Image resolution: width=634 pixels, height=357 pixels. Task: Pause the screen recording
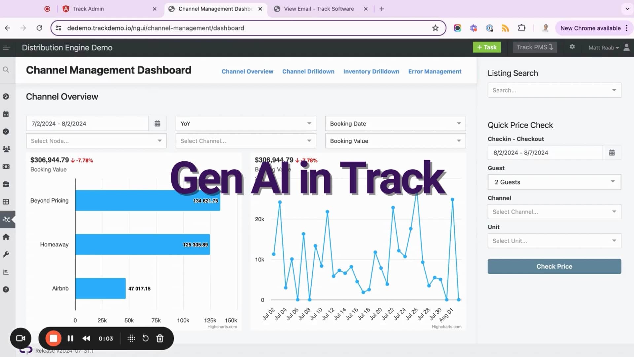point(70,338)
